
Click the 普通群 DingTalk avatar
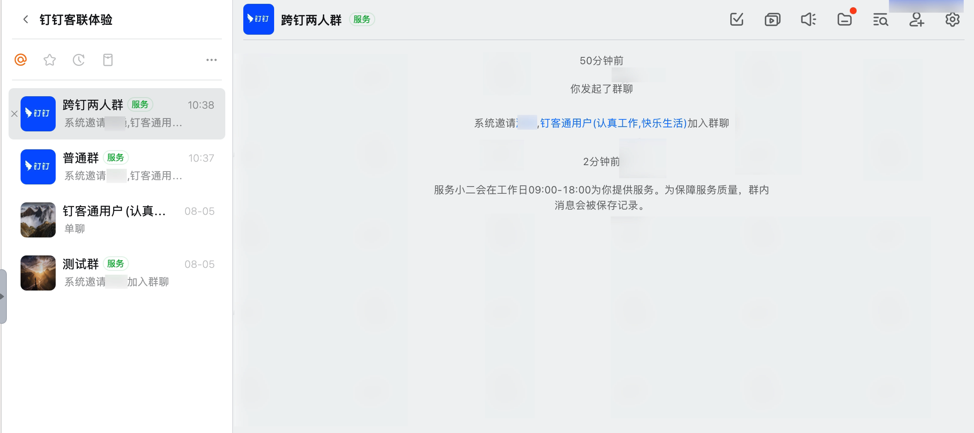(x=38, y=167)
